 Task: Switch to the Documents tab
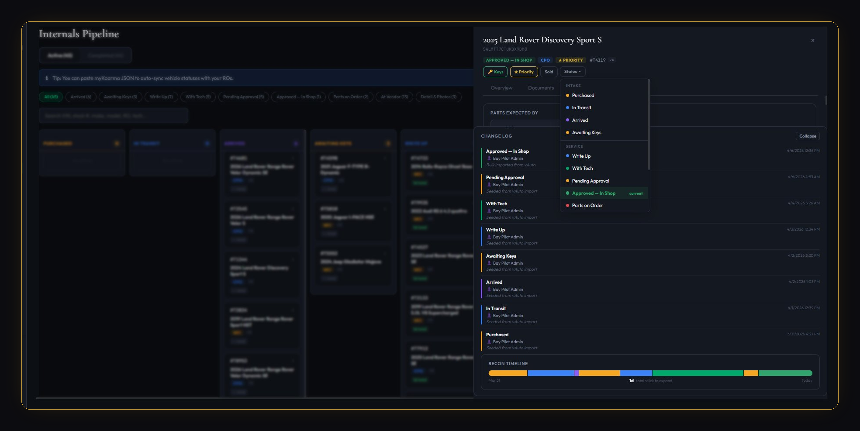point(540,88)
